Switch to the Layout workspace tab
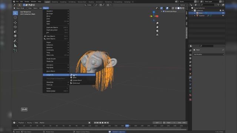 click(x=47, y=2)
